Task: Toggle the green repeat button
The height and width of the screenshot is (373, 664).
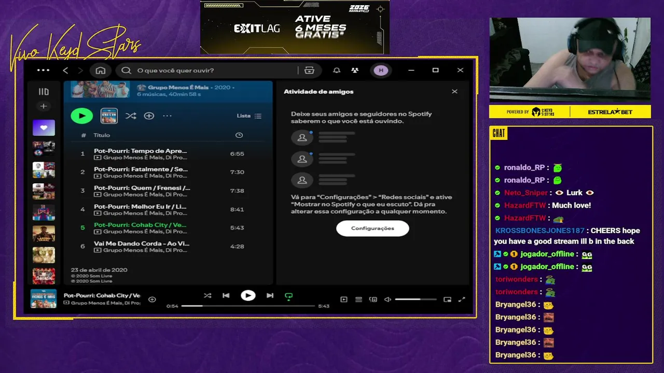Action: coord(289,296)
